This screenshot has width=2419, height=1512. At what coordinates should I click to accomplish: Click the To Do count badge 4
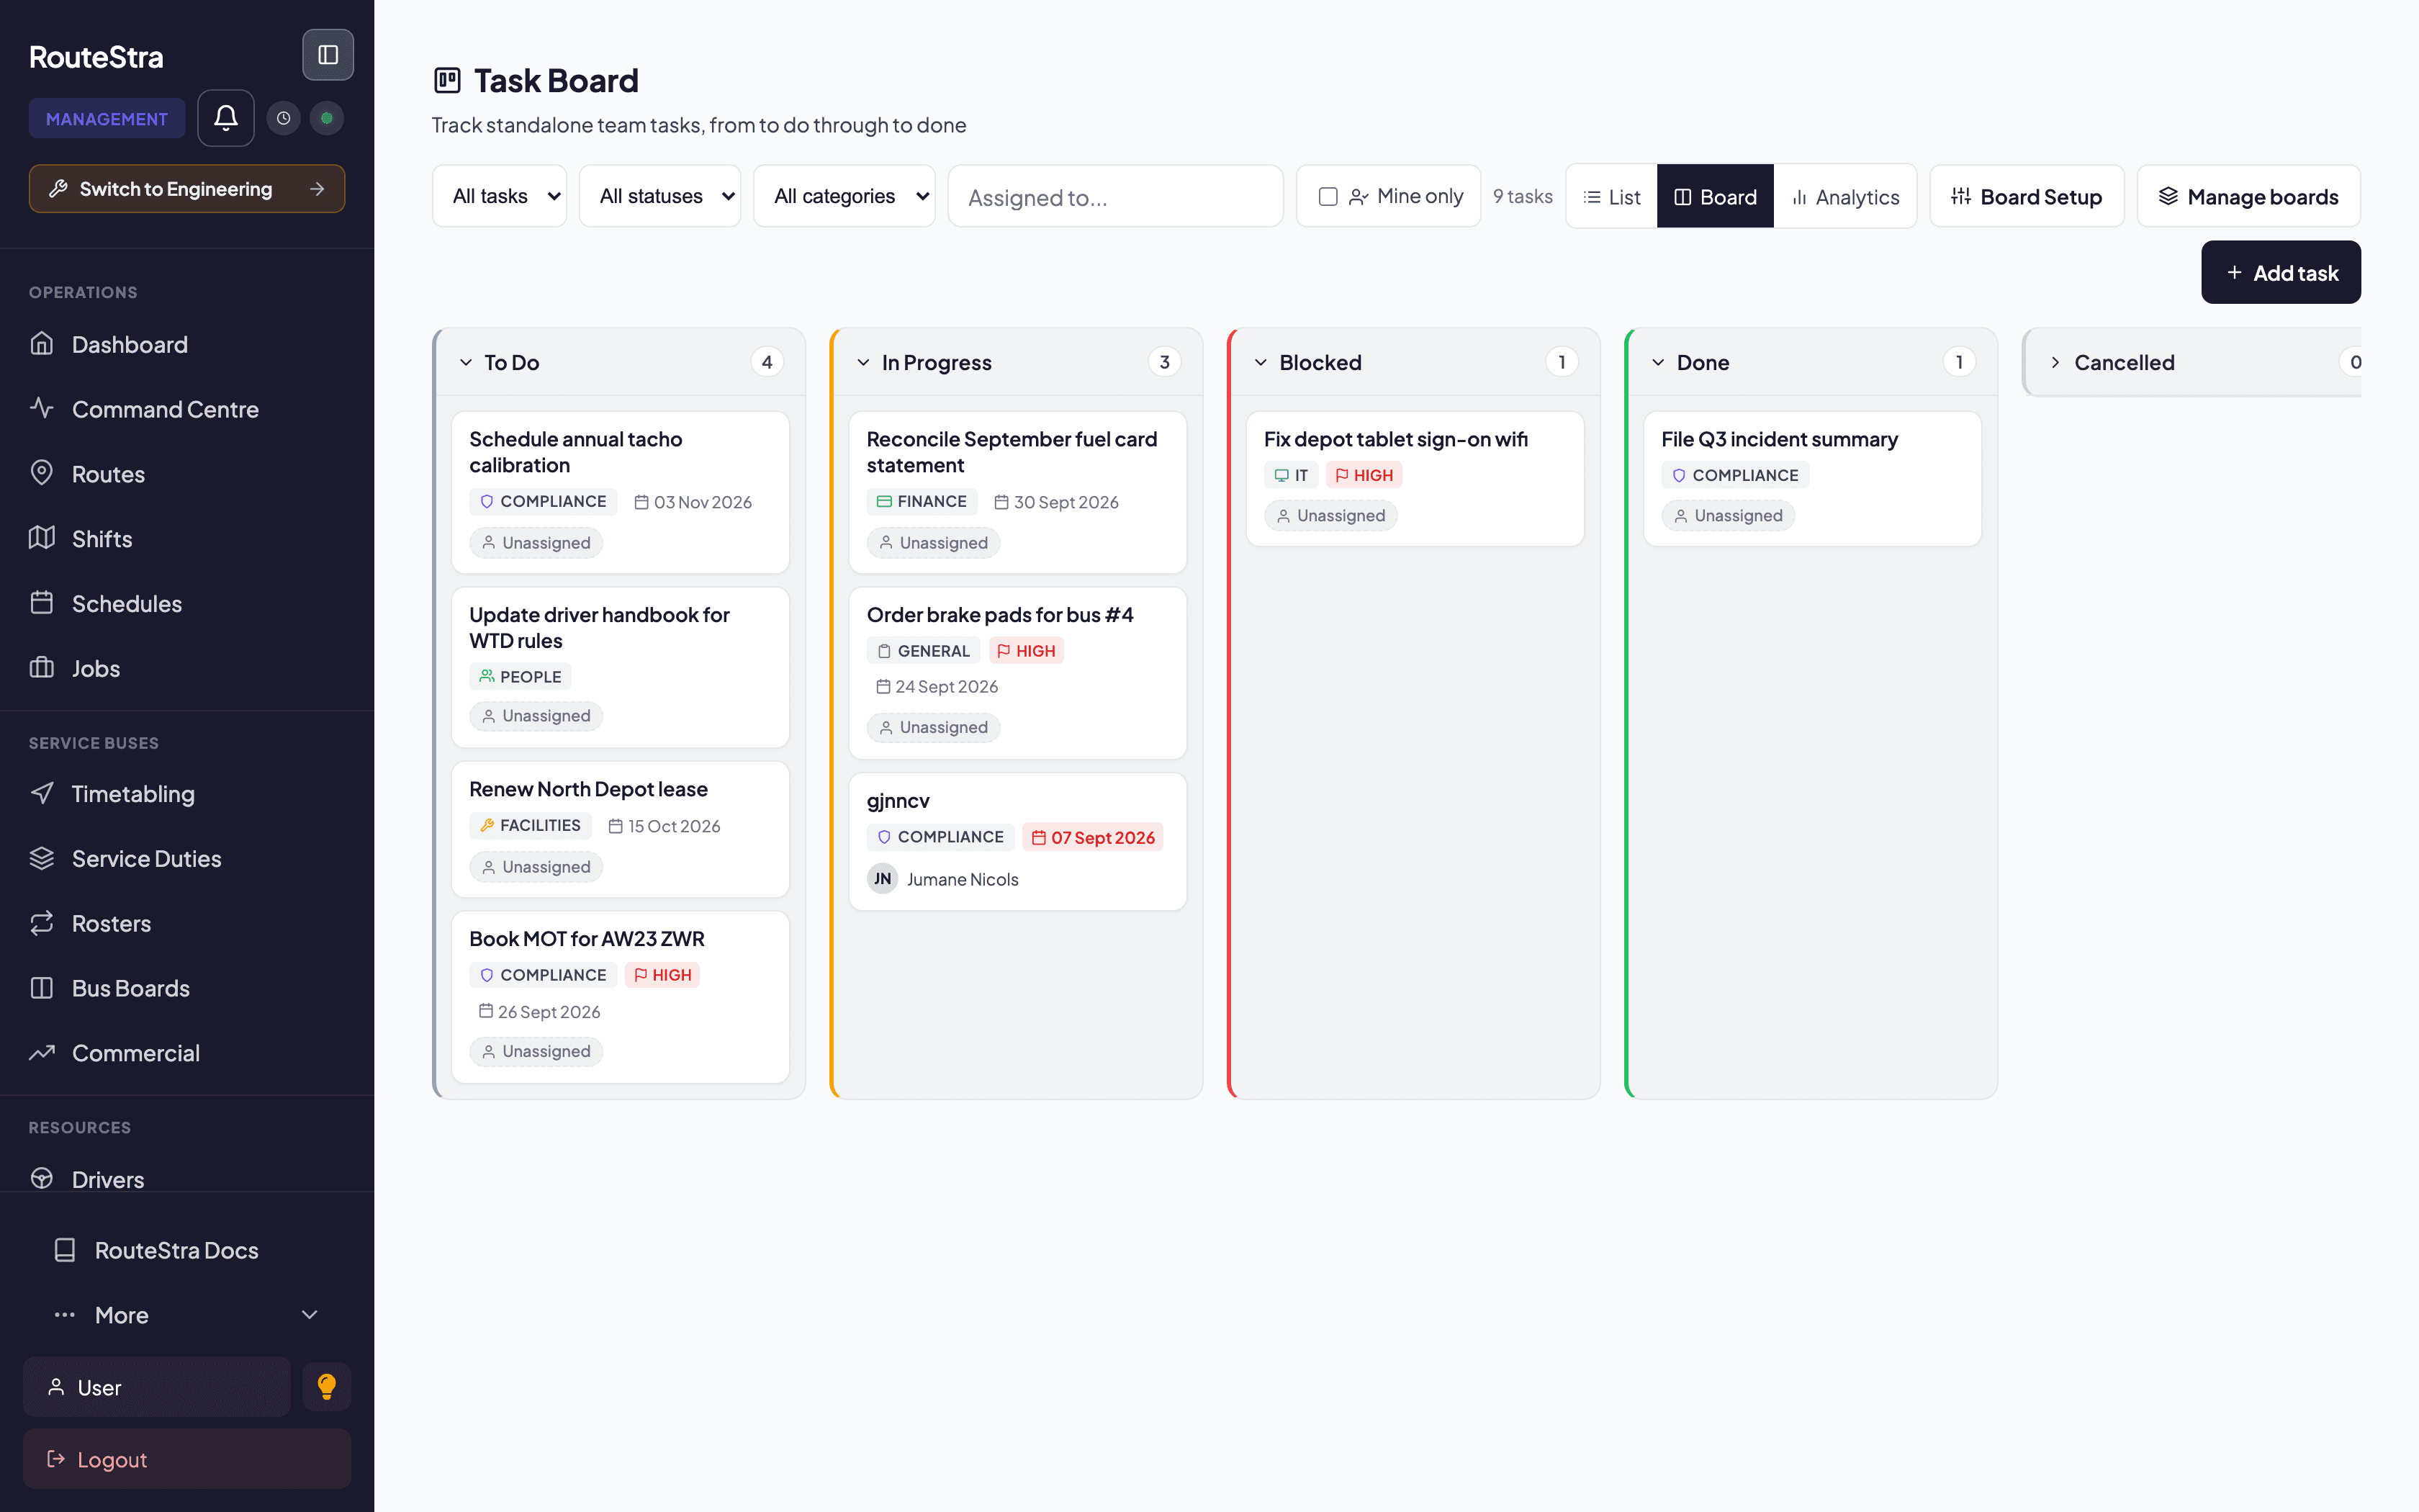(x=767, y=362)
